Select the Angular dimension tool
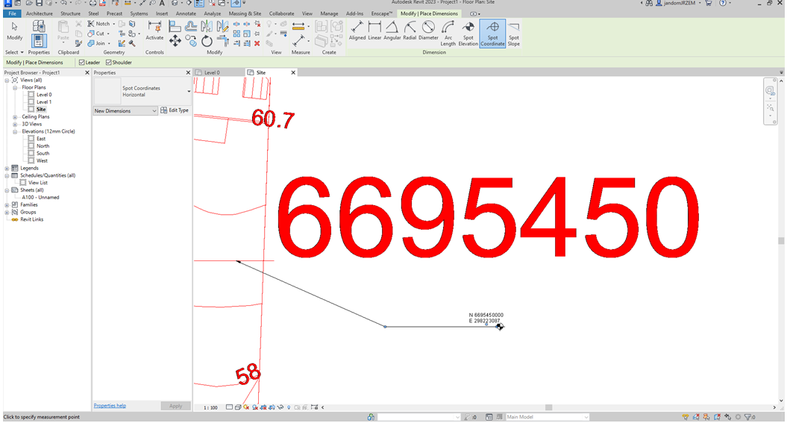 (x=392, y=31)
